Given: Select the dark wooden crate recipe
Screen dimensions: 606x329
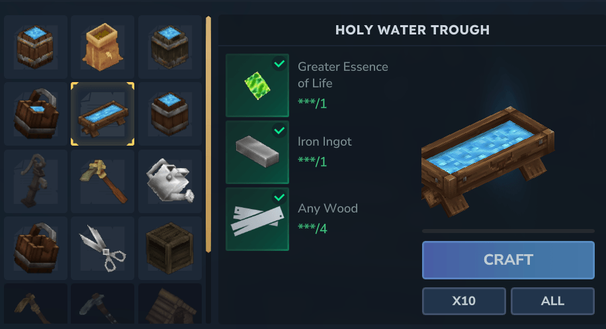Looking at the screenshot, I should [170, 248].
